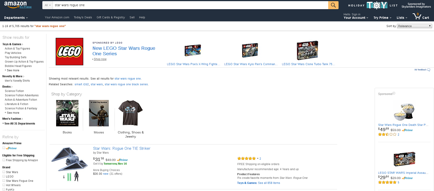This screenshot has width=434, height=191.
Task: Open the Departments dropdown menu
Action: [x=16, y=18]
